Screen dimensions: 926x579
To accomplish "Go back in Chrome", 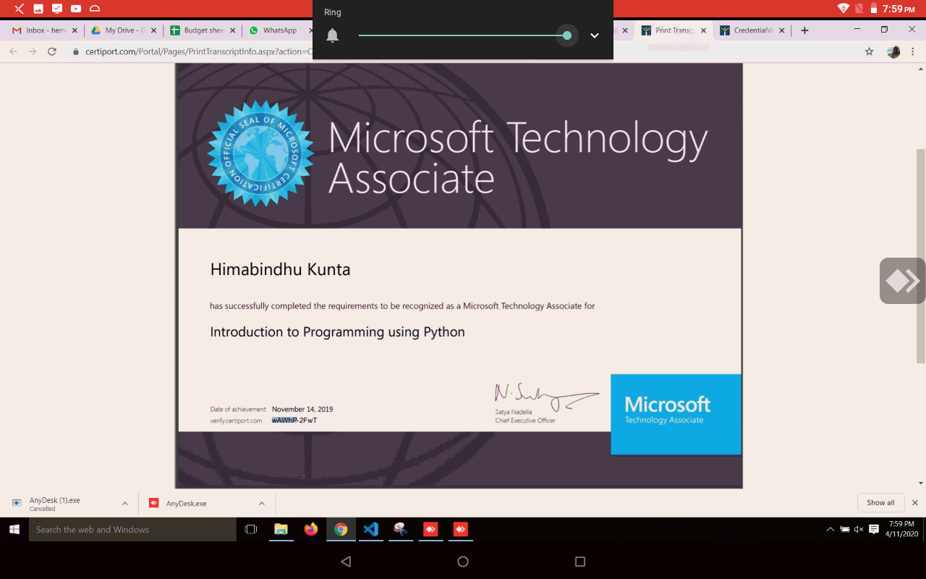I will (13, 51).
